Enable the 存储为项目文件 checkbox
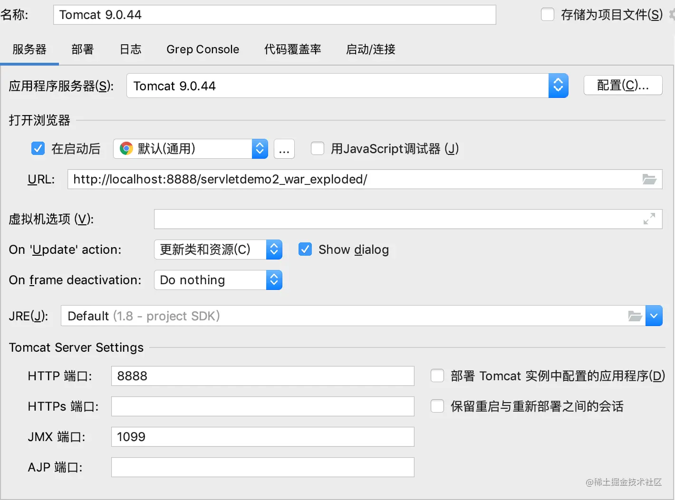The image size is (675, 500). [548, 15]
